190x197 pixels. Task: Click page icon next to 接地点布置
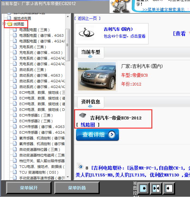[x=9, y=18]
